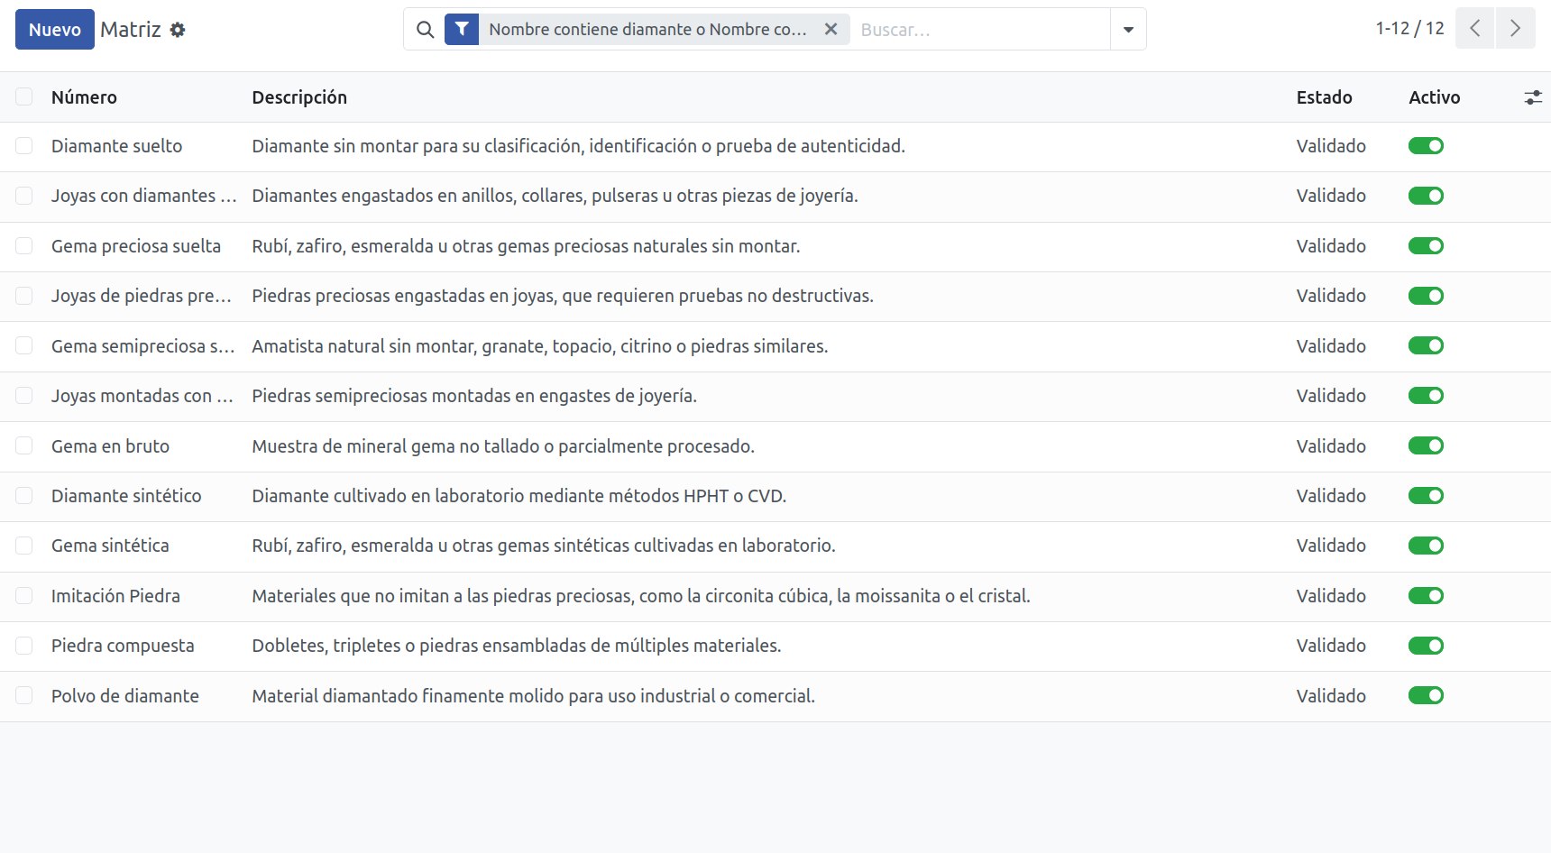Check the Joyas con diamantes row checkbox
Image resolution: width=1551 pixels, height=853 pixels.
point(24,196)
